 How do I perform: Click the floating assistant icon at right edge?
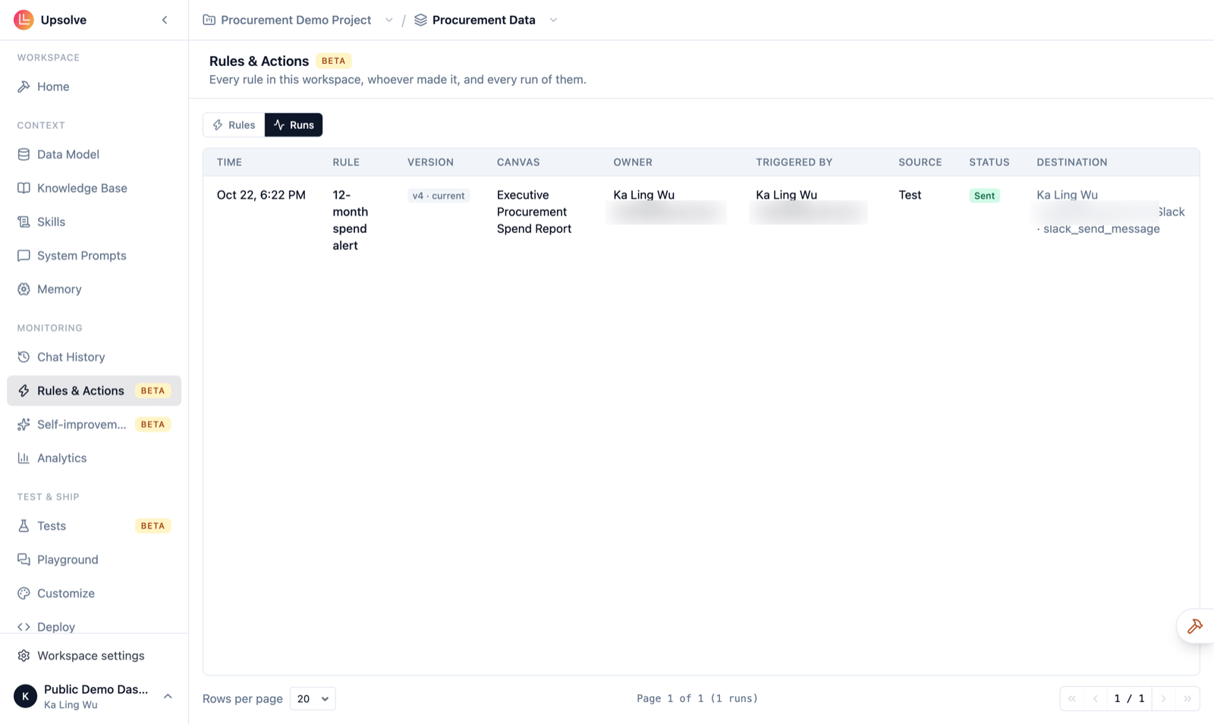click(1195, 626)
